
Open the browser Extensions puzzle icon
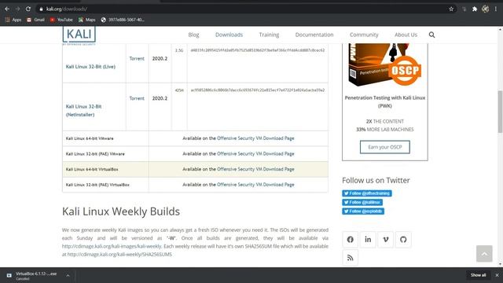point(475,9)
